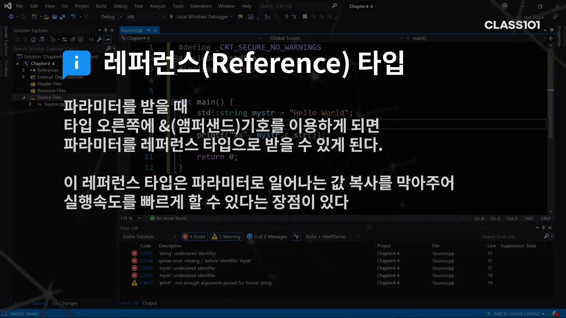
Task: Click Add to Source Control in status bar
Action: pyautogui.click(x=516, y=313)
